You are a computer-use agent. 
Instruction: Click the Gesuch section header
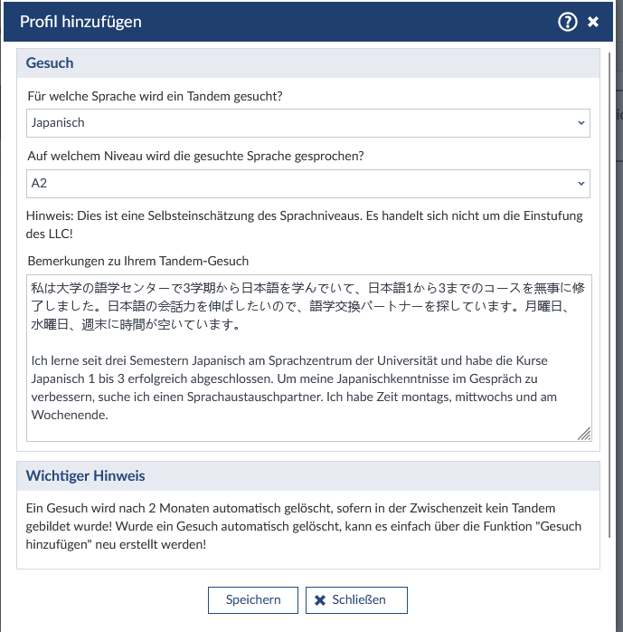click(x=51, y=63)
